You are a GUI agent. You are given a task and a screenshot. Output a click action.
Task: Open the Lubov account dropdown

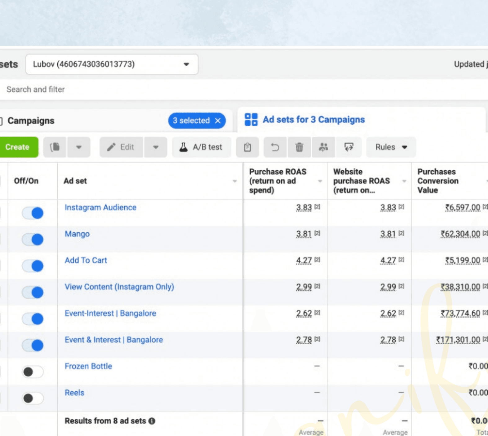[112, 64]
